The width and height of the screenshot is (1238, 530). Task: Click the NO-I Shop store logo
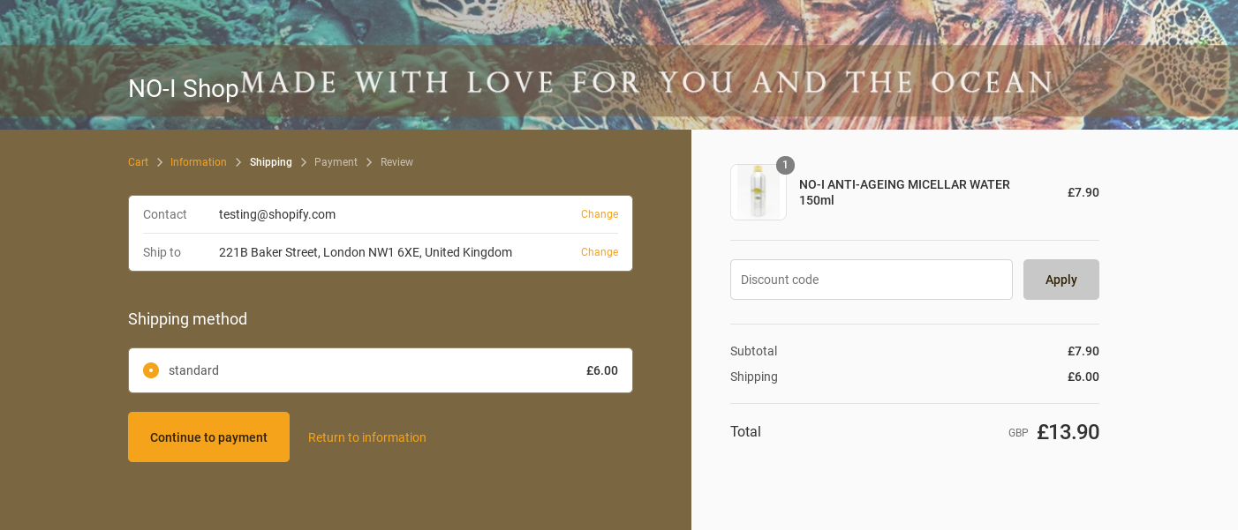(184, 88)
